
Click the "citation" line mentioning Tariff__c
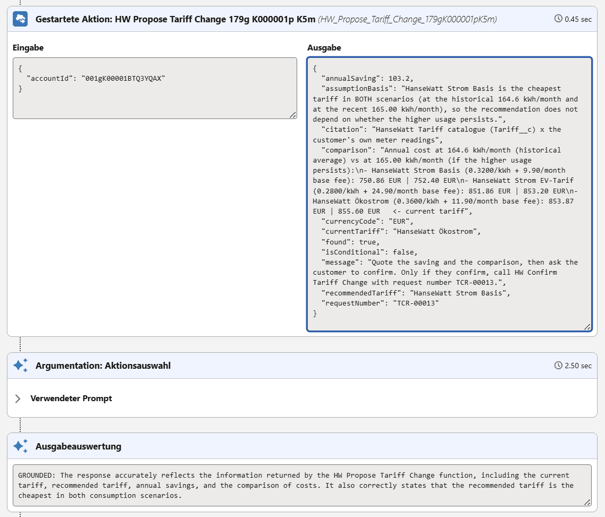[x=441, y=130]
